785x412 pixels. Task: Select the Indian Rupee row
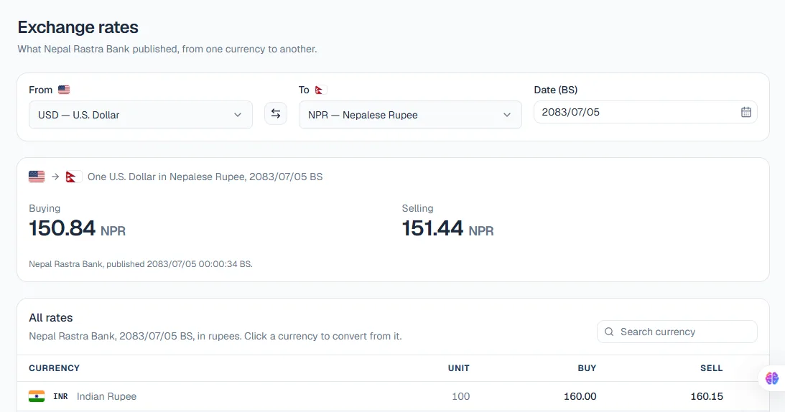tap(393, 396)
